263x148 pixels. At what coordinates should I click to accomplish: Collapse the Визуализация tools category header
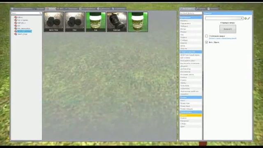click(x=191, y=112)
